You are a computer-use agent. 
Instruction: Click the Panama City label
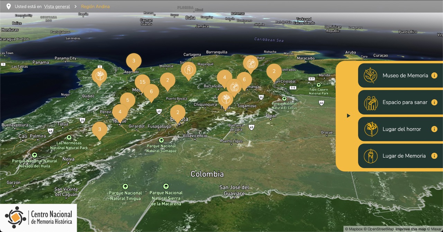pyautogui.click(x=65, y=58)
